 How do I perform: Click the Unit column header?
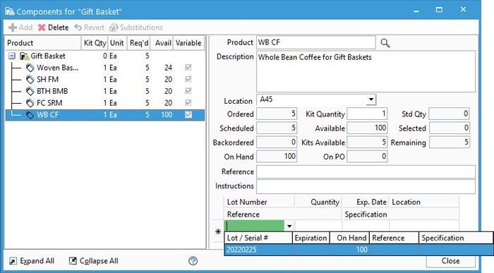[x=117, y=43]
